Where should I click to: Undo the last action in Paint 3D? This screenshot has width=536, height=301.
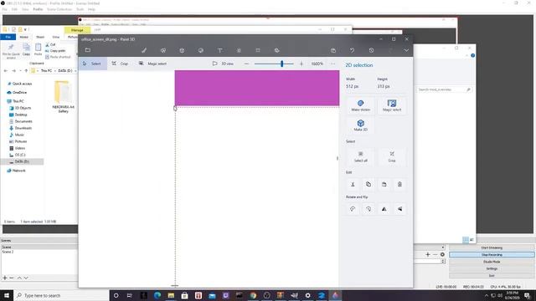[352, 50]
